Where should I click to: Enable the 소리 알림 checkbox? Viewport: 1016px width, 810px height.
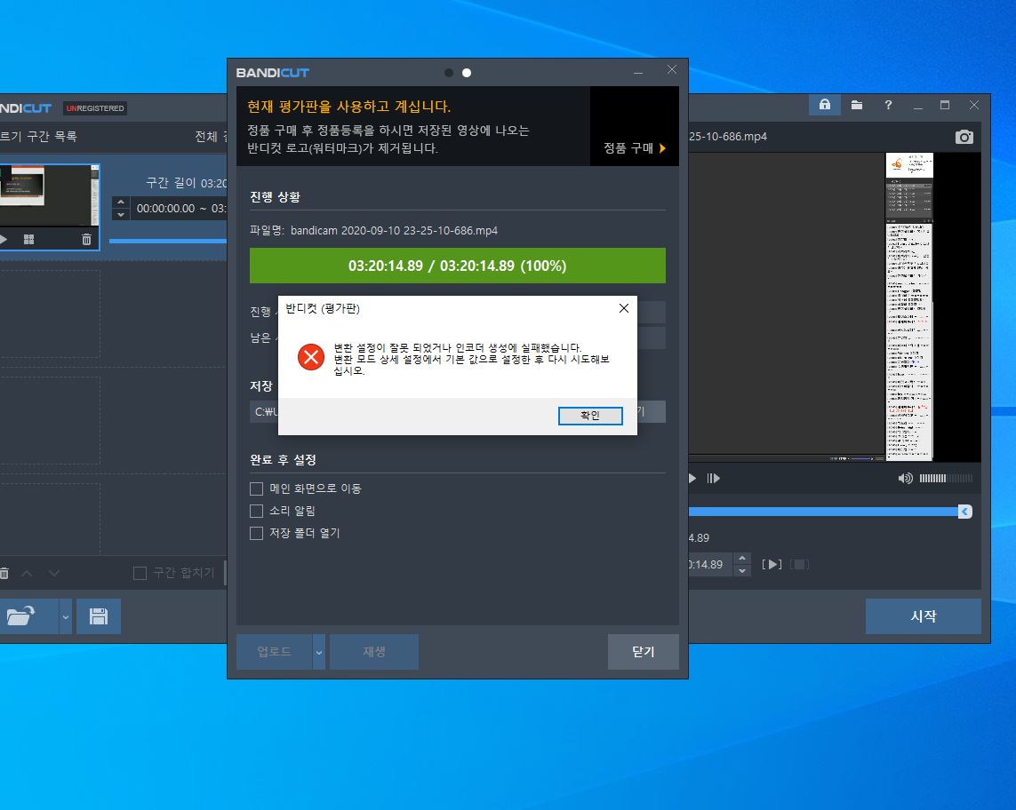tap(257, 511)
